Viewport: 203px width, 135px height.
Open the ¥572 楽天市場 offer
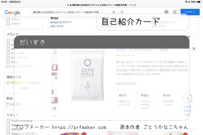tap(171, 104)
